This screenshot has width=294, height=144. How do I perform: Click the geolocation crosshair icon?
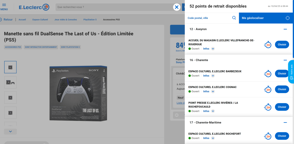pyautogui.click(x=287, y=18)
